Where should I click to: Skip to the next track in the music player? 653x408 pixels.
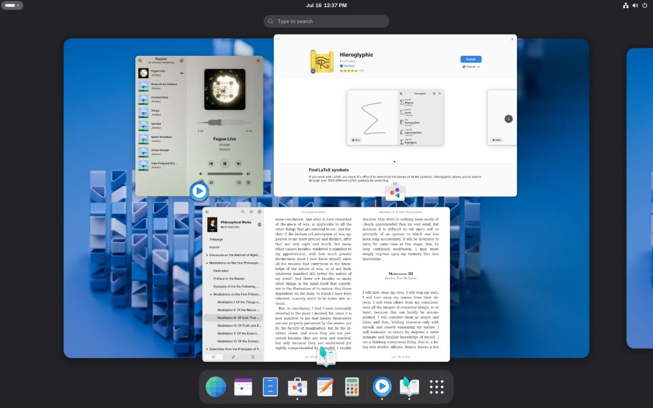(239, 164)
